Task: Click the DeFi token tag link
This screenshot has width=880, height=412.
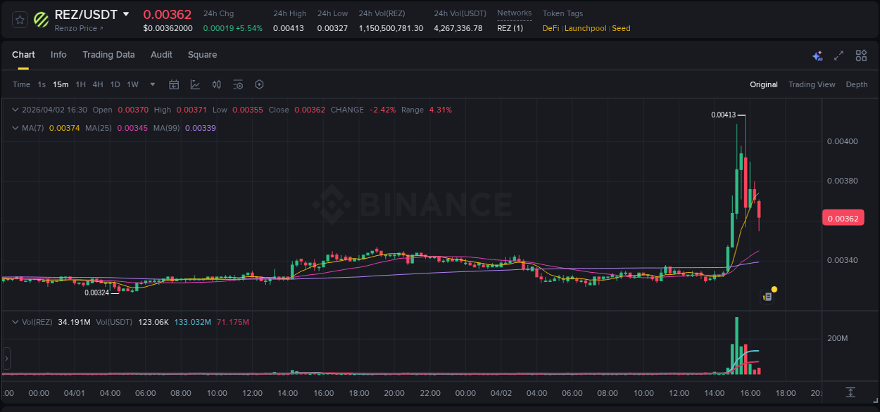Action: pos(550,29)
